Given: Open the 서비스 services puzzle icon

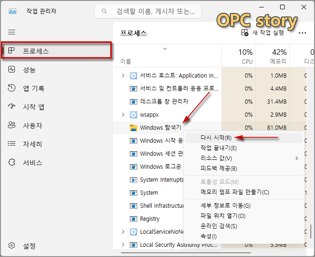Looking at the screenshot, I should click(x=12, y=162).
